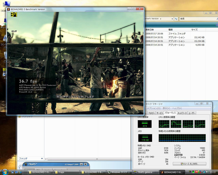Switch to FRAPS general taskbar button
This screenshot has width=218, height=175.
[146, 172]
